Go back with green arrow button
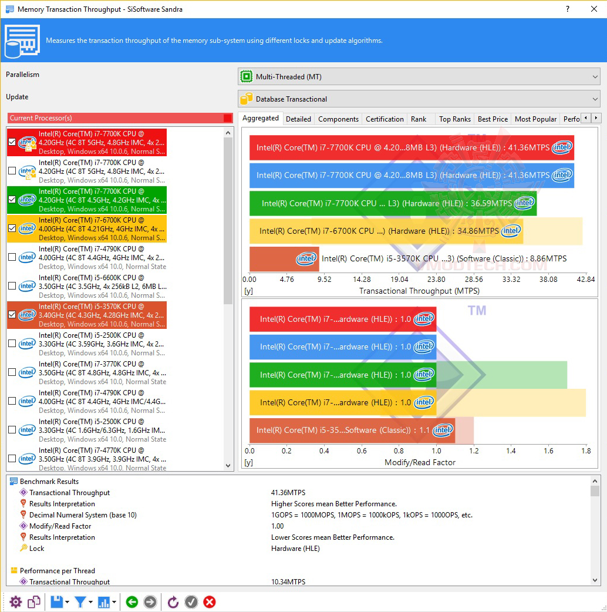The height and width of the screenshot is (612, 607). [x=132, y=602]
